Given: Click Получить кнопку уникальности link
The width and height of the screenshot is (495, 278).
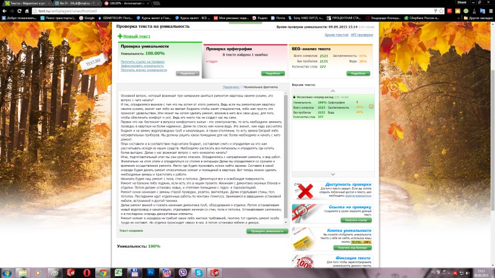Looking at the screenshot, I should 144,70.
